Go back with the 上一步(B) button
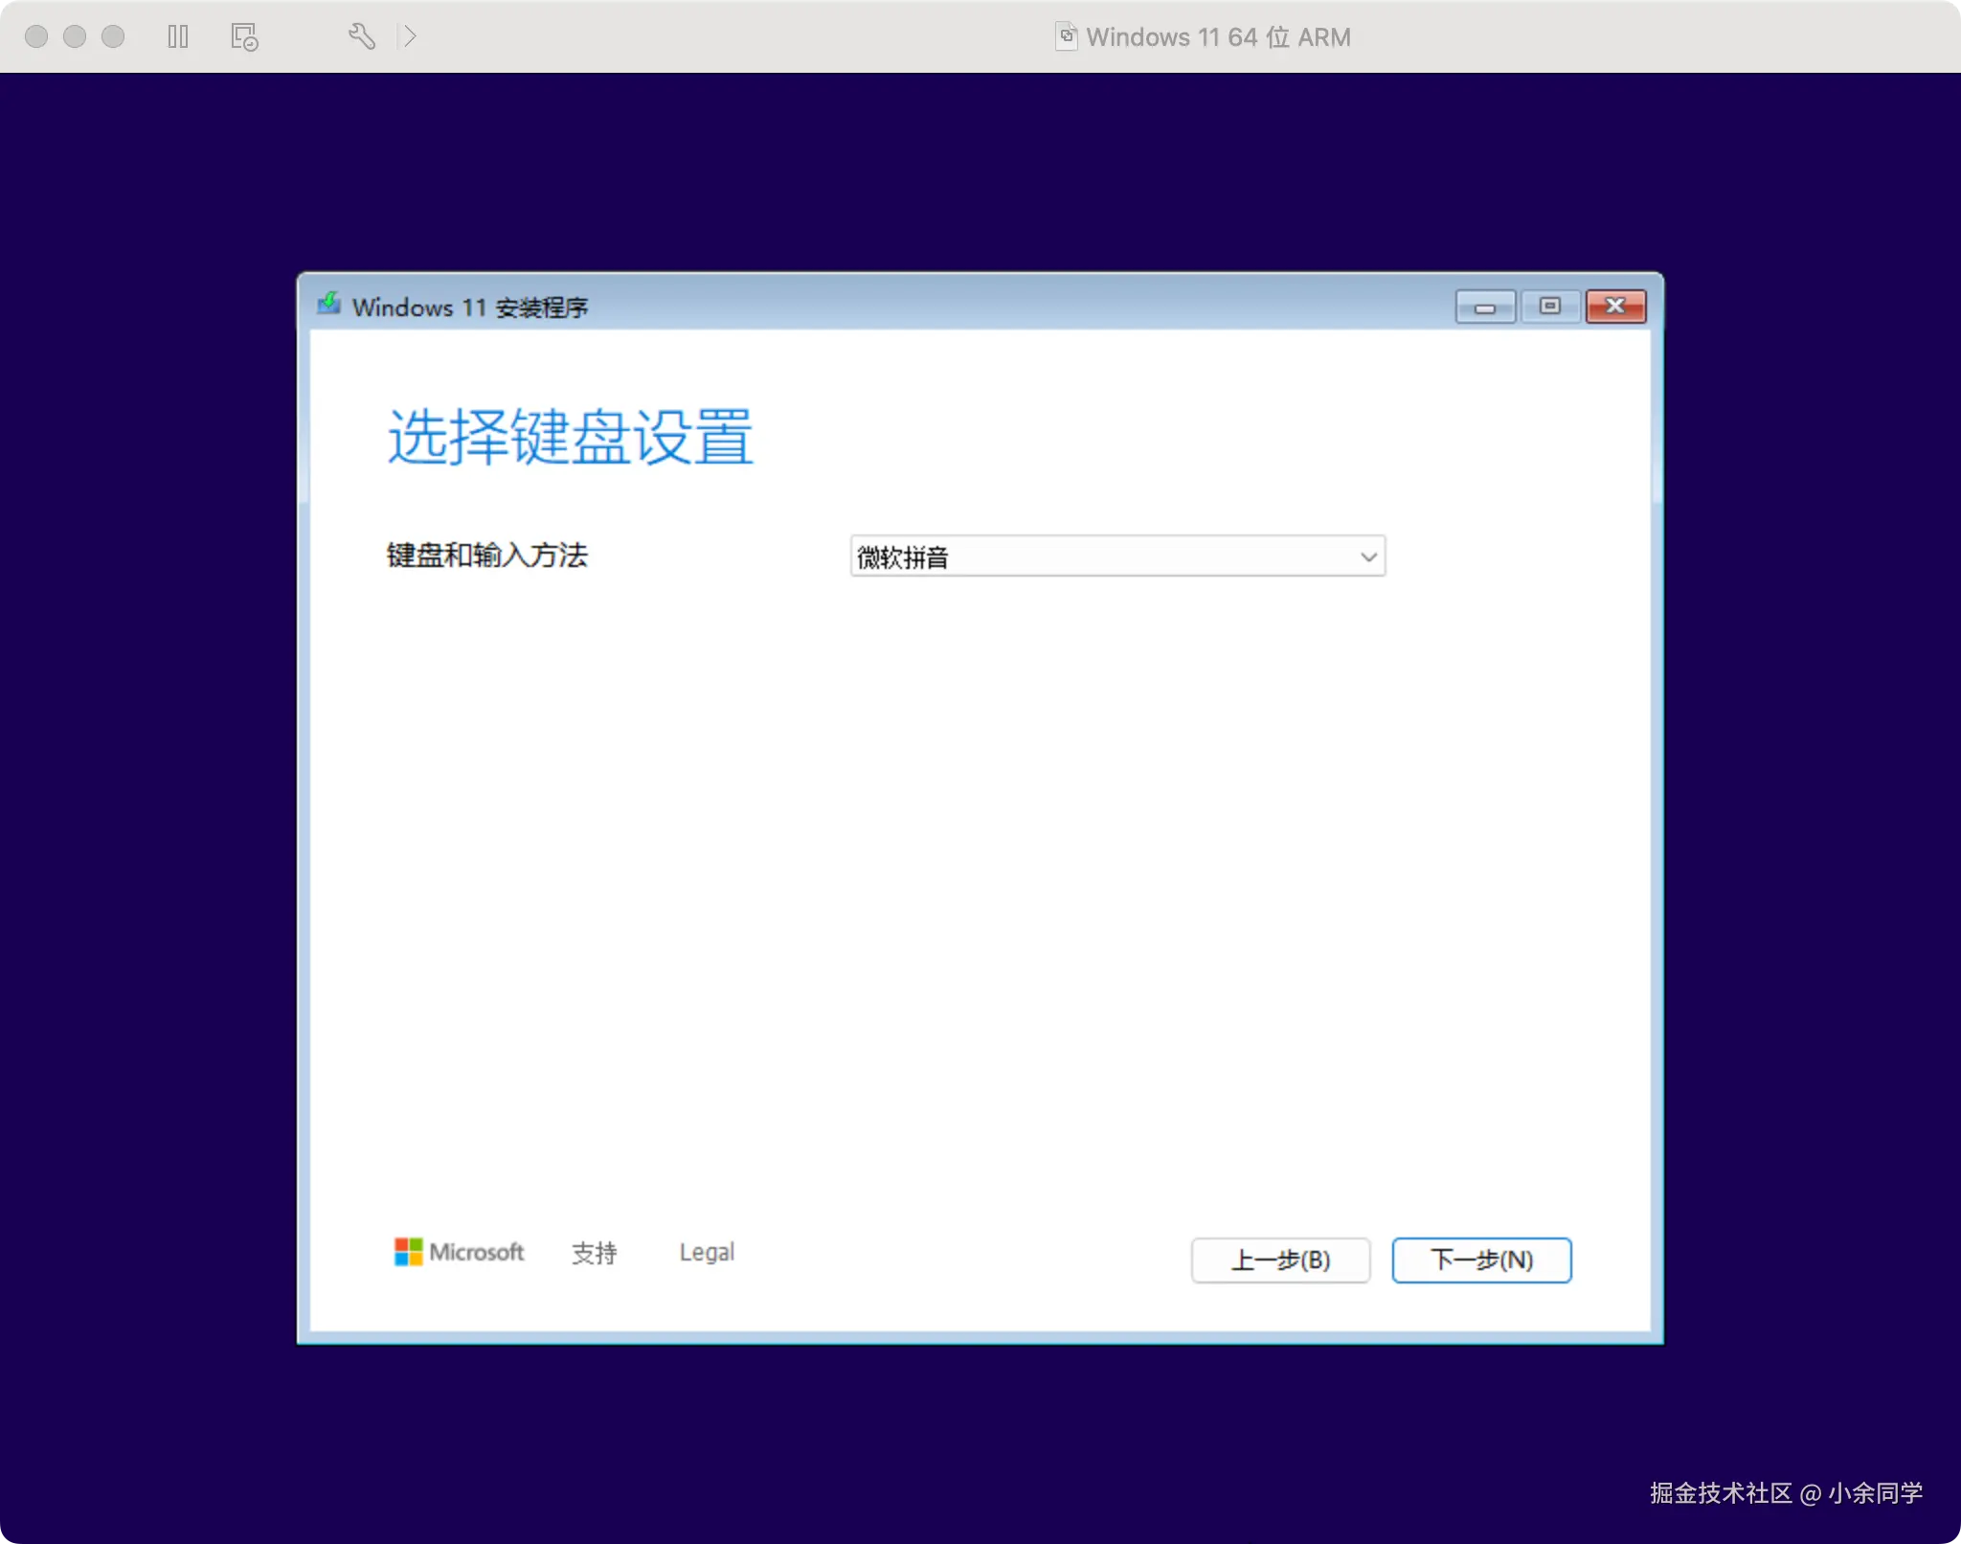This screenshot has width=1961, height=1544. [x=1280, y=1260]
